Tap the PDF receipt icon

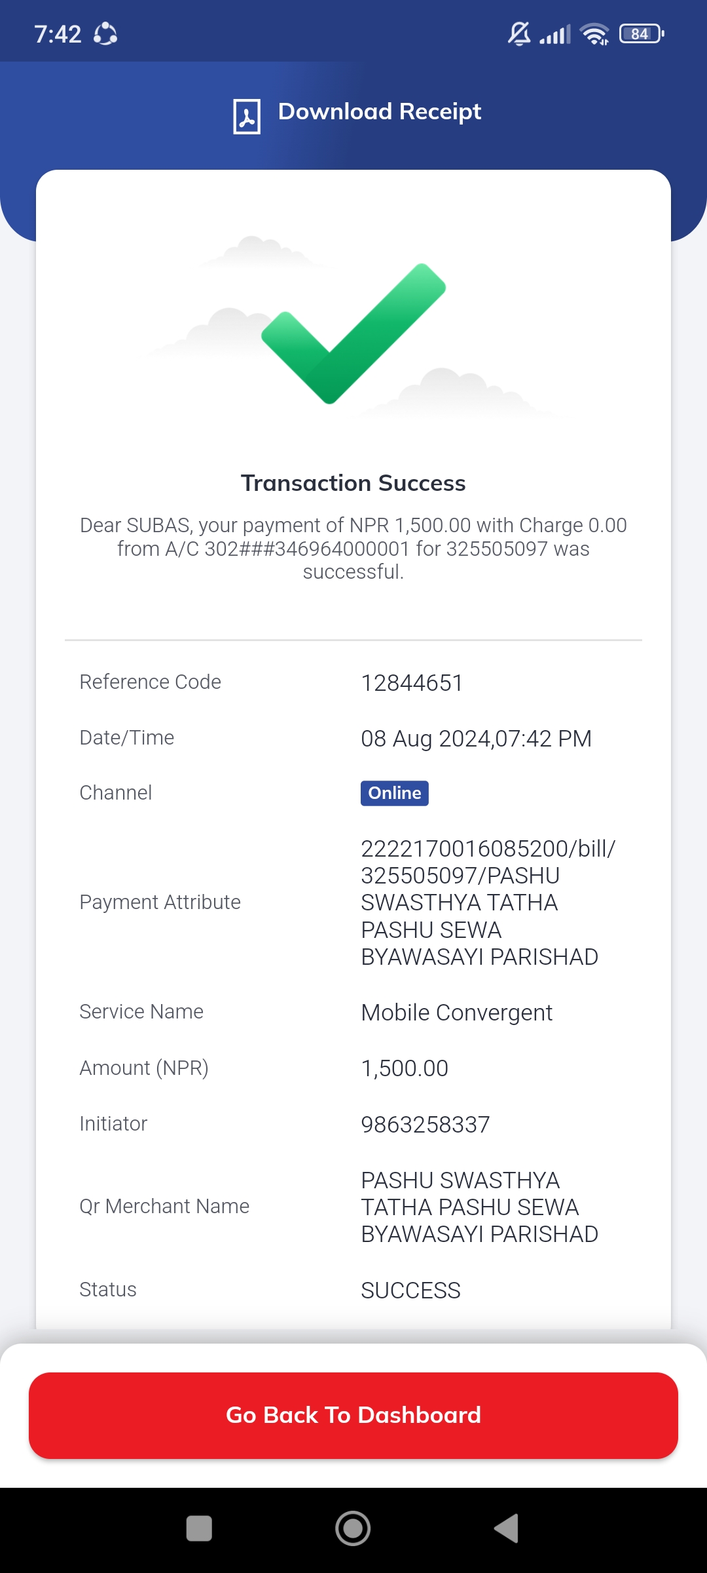tap(247, 117)
